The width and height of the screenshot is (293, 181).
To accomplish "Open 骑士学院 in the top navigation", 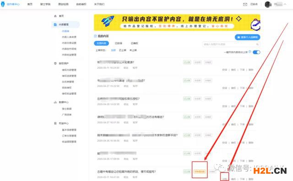I will [x=45, y=4].
